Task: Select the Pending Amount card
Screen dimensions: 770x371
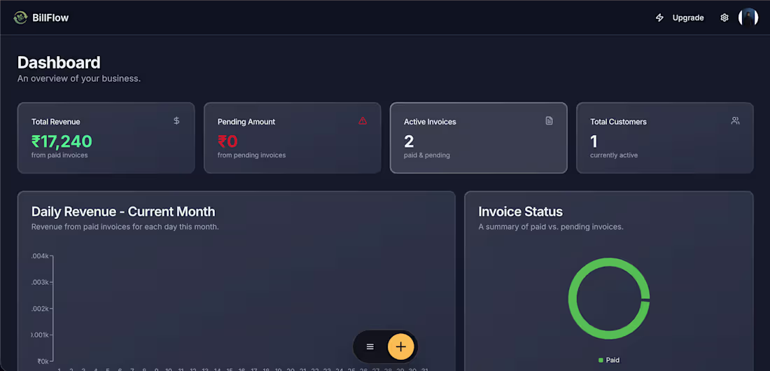Action: (x=292, y=138)
